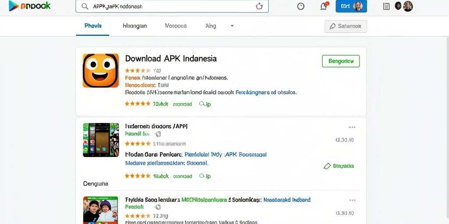
Task: Click the search magnifier icon in search box
Action: click(x=85, y=6)
